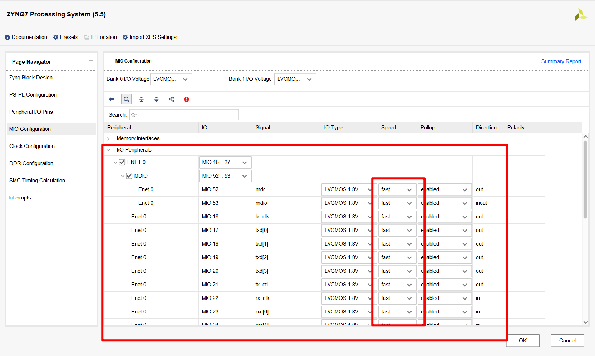Click the back arrow toolbar icon

[112, 99]
